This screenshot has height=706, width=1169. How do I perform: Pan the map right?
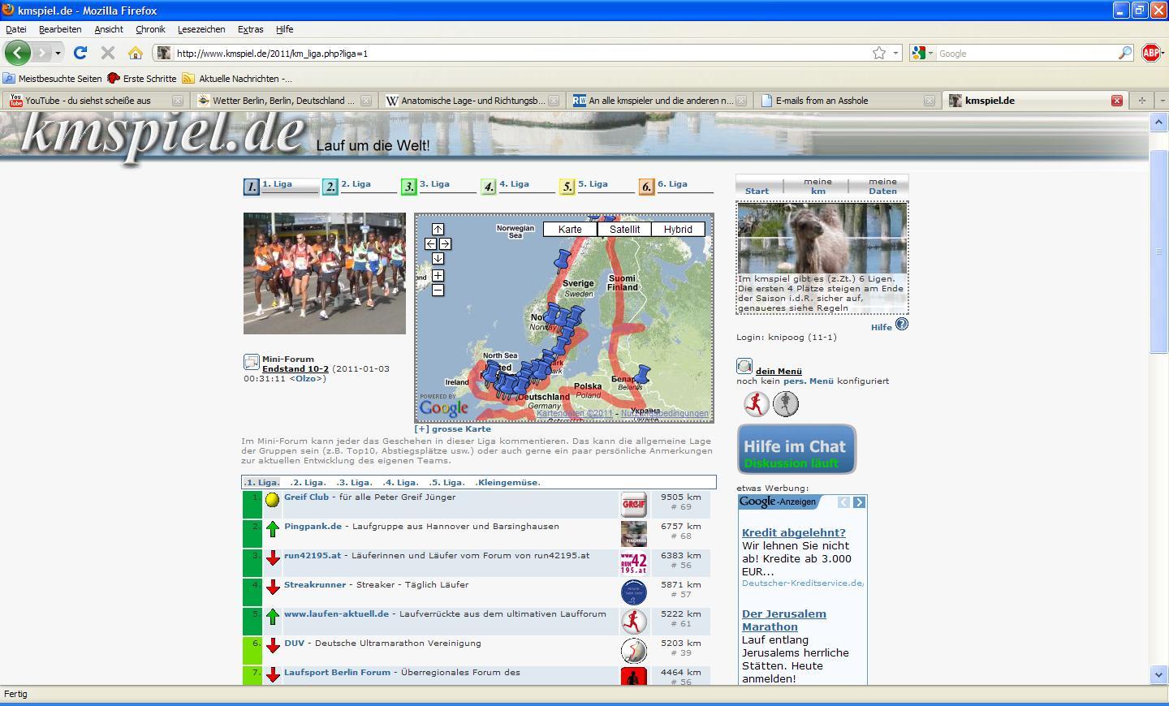445,243
